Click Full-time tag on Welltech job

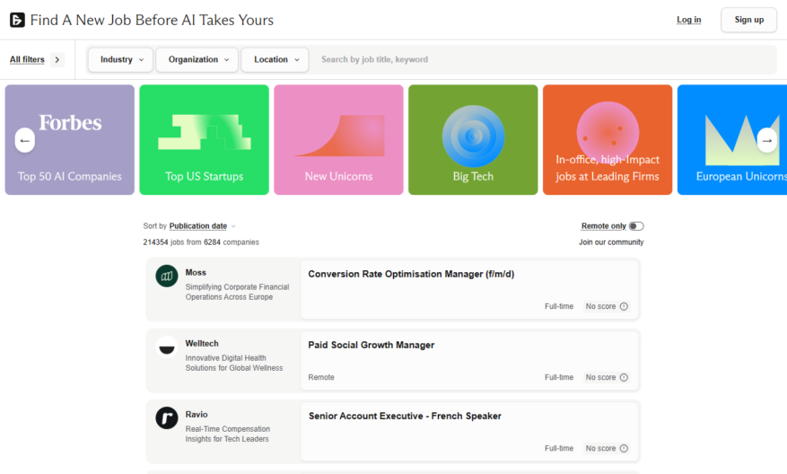tap(559, 377)
